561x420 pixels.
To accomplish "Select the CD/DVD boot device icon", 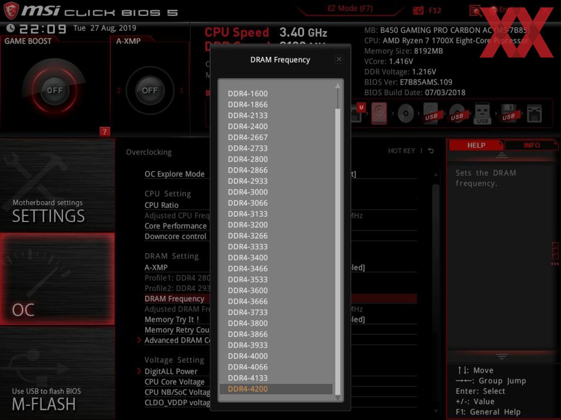I will (x=405, y=114).
